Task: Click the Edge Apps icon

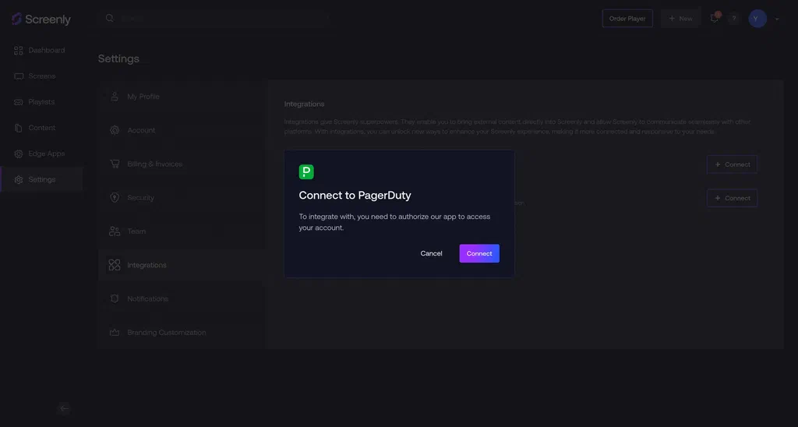Action: (x=19, y=154)
